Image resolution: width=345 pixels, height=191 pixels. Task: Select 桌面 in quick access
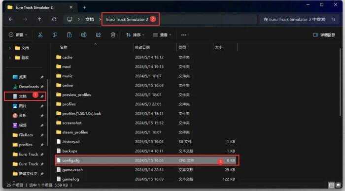pos(23,77)
